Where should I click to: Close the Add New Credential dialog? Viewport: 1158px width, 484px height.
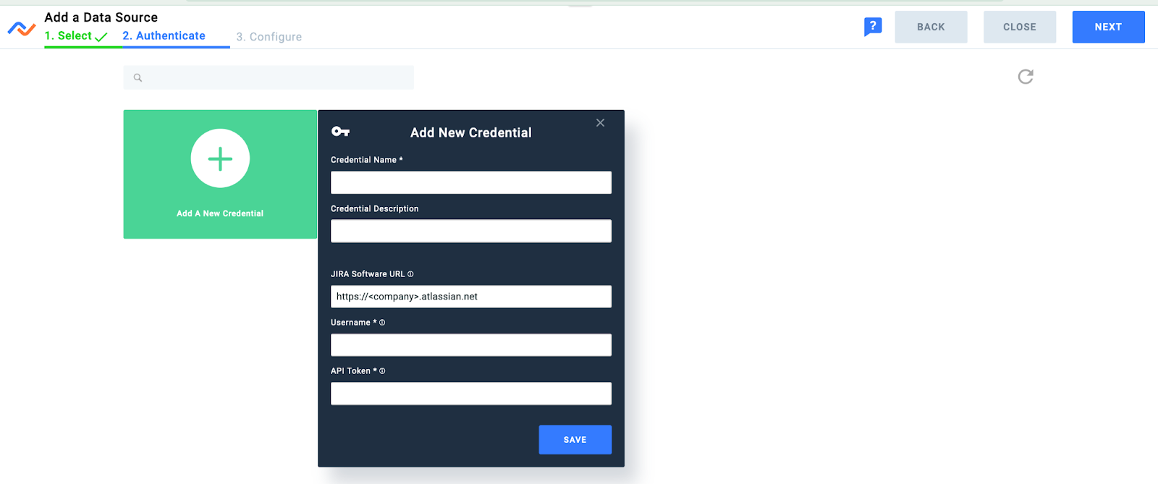point(599,122)
